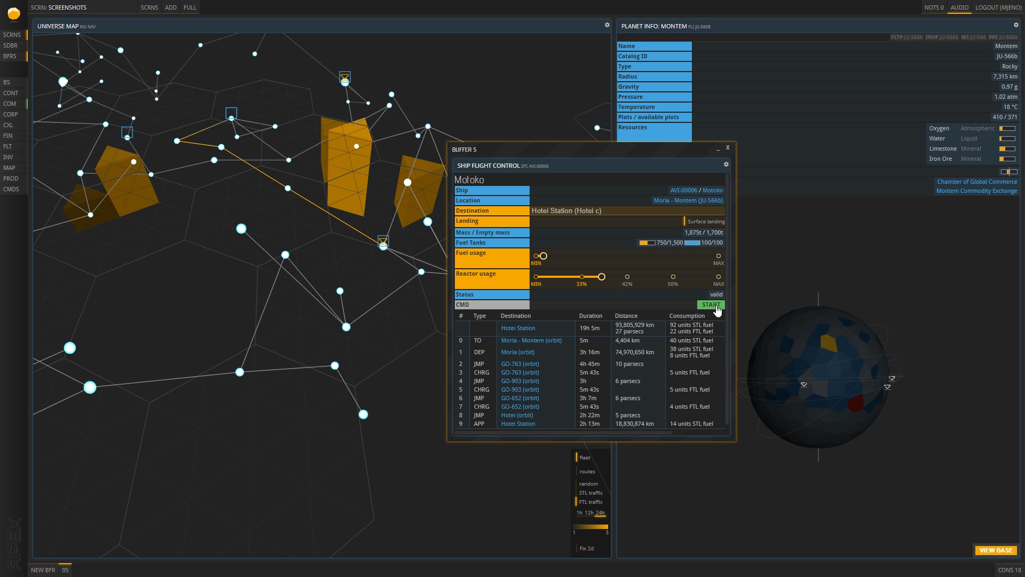Viewport: 1025px width, 577px height.
Task: Open Ship Flight Control settings gear
Action: (x=726, y=165)
